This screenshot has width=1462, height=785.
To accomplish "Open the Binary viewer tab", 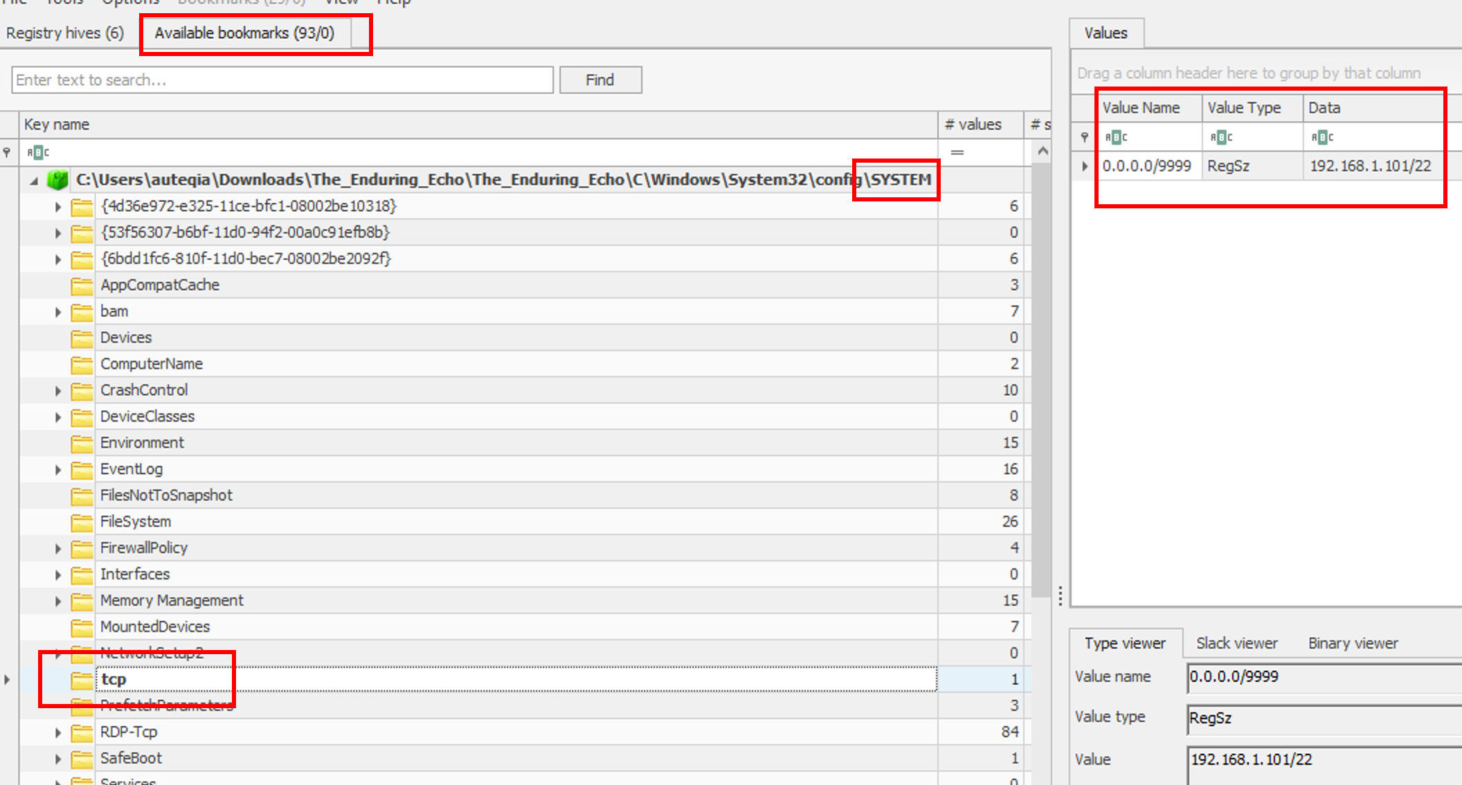I will click(x=1353, y=643).
